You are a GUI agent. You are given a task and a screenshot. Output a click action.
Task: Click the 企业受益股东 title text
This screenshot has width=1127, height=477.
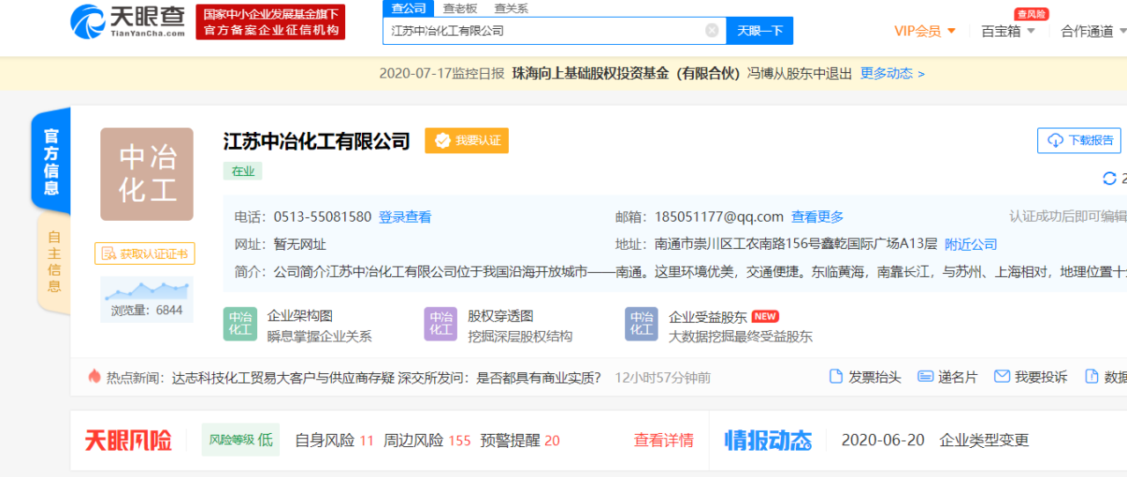pos(708,316)
